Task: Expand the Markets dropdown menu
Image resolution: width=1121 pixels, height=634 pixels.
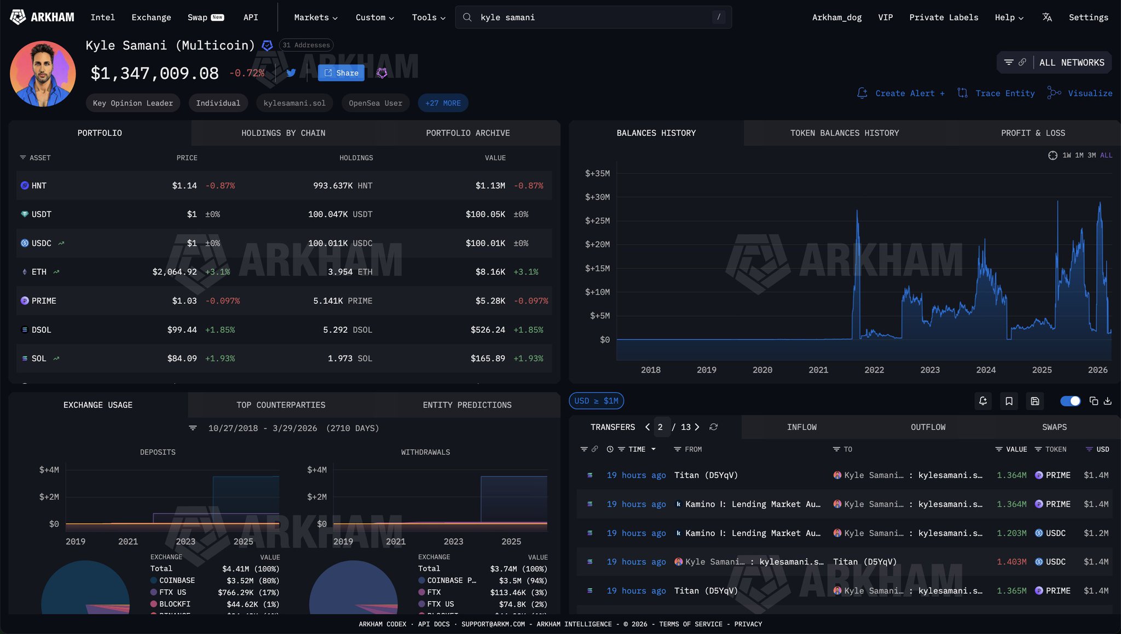Action: 316,18
